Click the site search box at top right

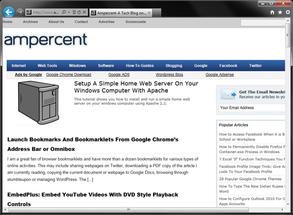point(263,23)
